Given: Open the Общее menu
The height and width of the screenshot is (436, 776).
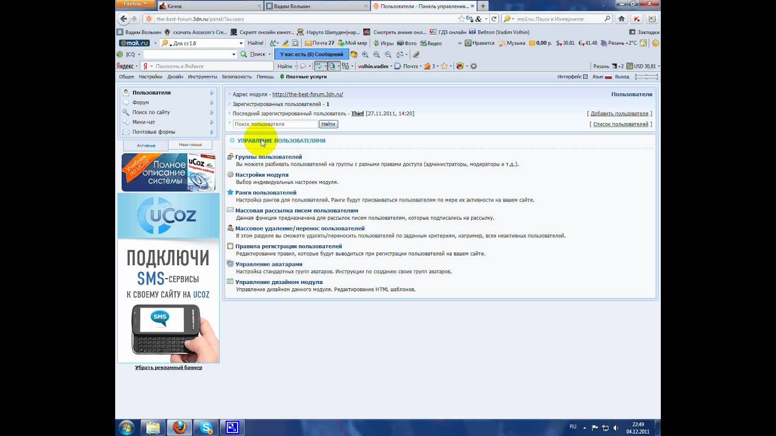Looking at the screenshot, I should (x=126, y=77).
